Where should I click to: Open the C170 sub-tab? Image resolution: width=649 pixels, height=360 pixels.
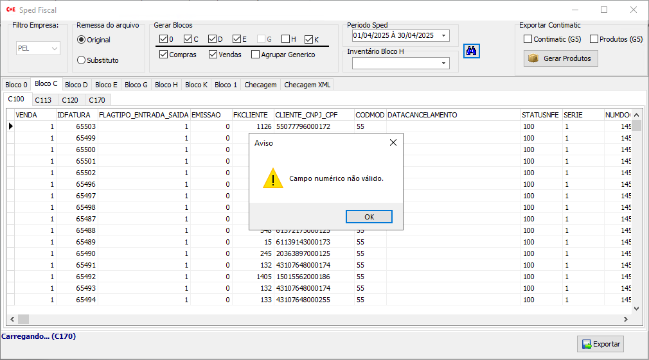pyautogui.click(x=97, y=100)
